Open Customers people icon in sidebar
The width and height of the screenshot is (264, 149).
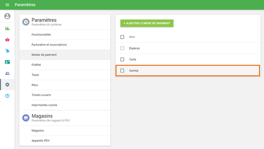tap(7, 73)
